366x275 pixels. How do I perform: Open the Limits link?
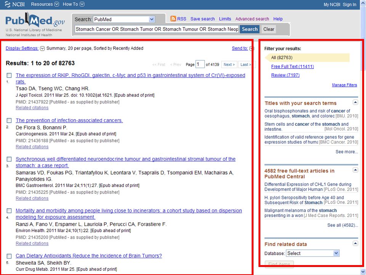tap(225, 19)
